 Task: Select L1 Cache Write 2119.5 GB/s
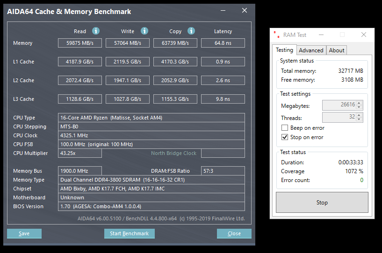click(x=128, y=62)
